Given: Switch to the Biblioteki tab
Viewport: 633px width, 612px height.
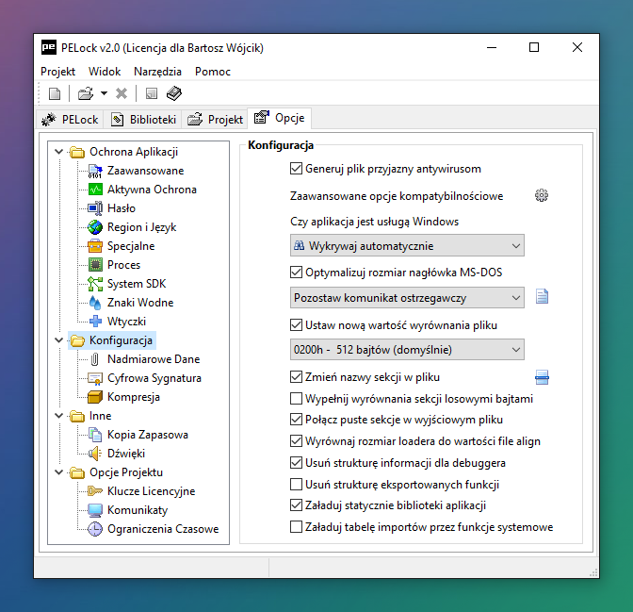Looking at the screenshot, I should [144, 120].
